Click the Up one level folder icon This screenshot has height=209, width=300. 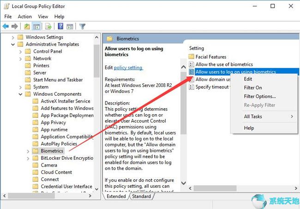tap(28, 26)
